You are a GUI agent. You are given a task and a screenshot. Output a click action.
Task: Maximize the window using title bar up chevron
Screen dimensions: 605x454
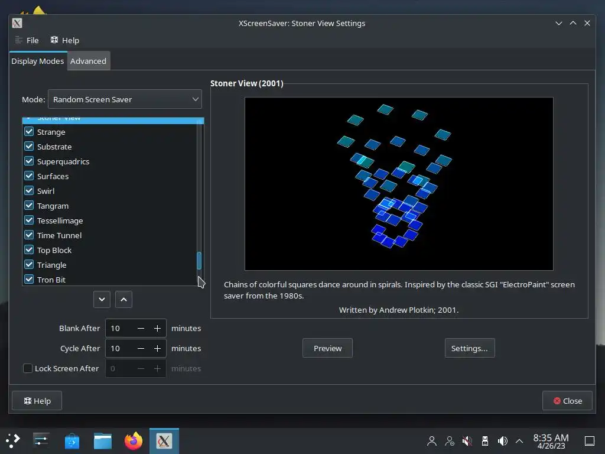coord(573,23)
